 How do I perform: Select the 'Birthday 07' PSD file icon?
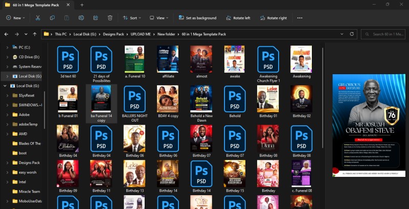click(235, 138)
